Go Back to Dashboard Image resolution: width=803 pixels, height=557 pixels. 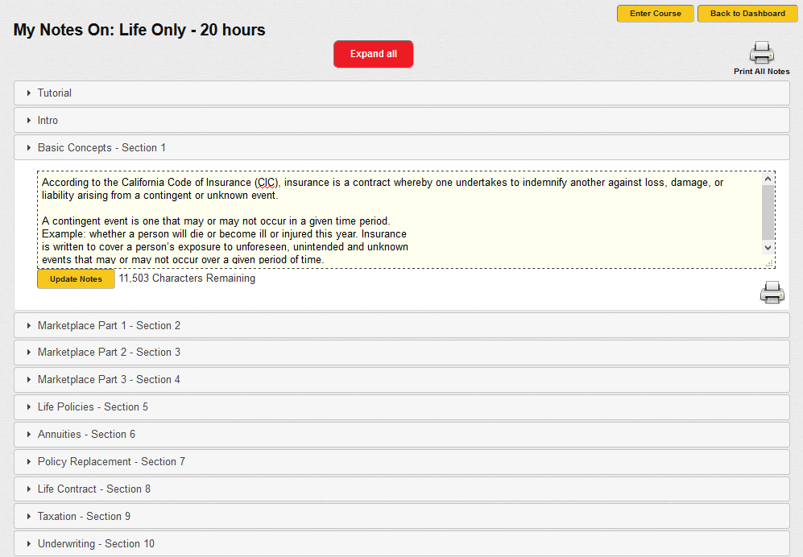747,14
